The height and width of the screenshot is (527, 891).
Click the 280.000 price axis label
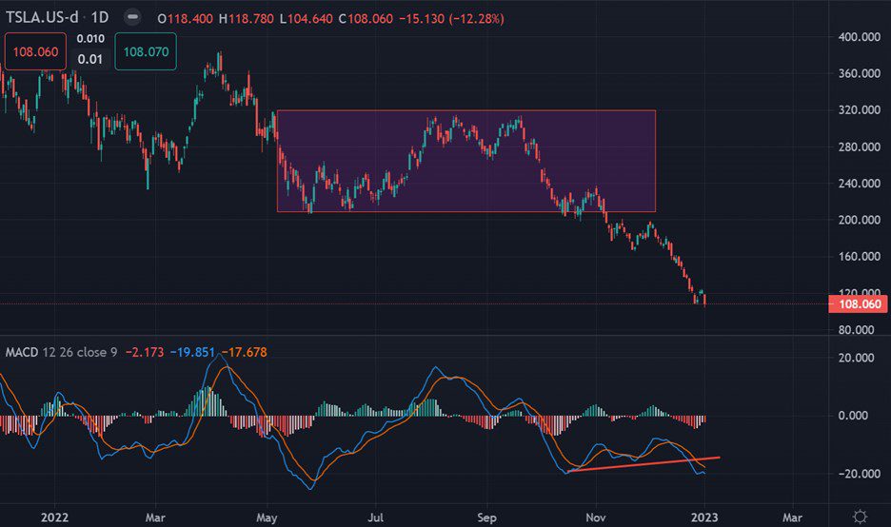860,146
